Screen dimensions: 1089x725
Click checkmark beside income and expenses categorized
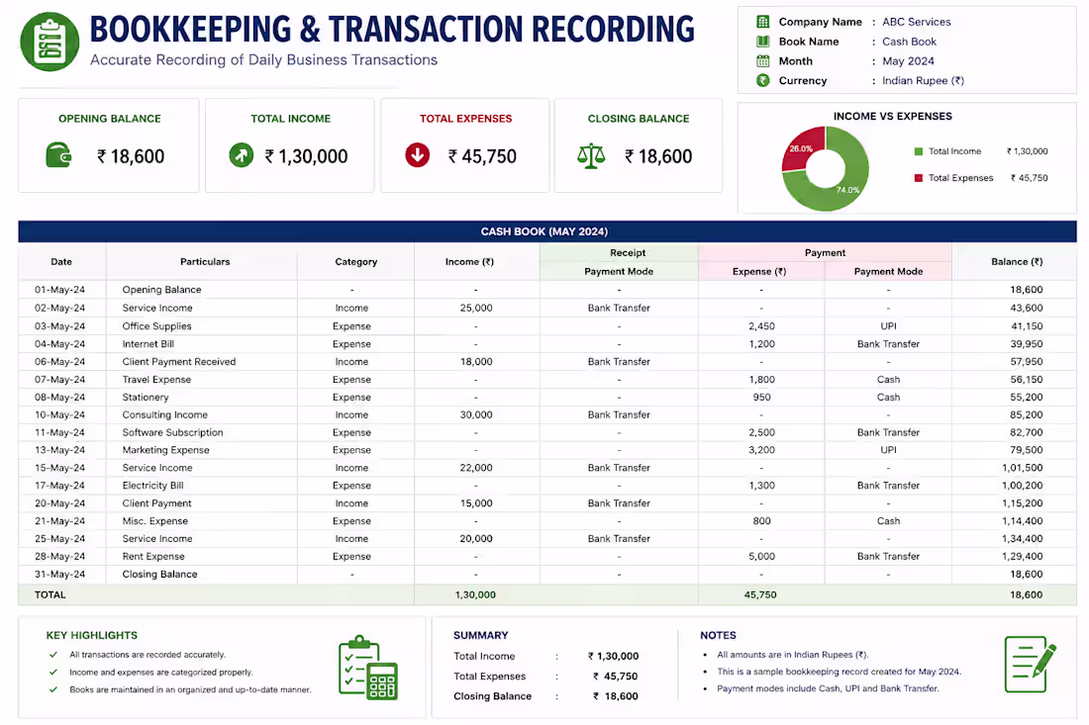coord(53,673)
